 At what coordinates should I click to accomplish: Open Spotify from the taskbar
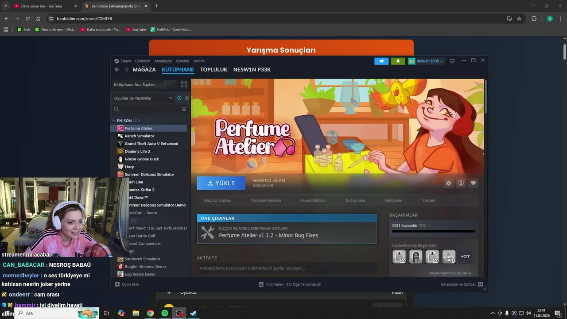point(165,313)
